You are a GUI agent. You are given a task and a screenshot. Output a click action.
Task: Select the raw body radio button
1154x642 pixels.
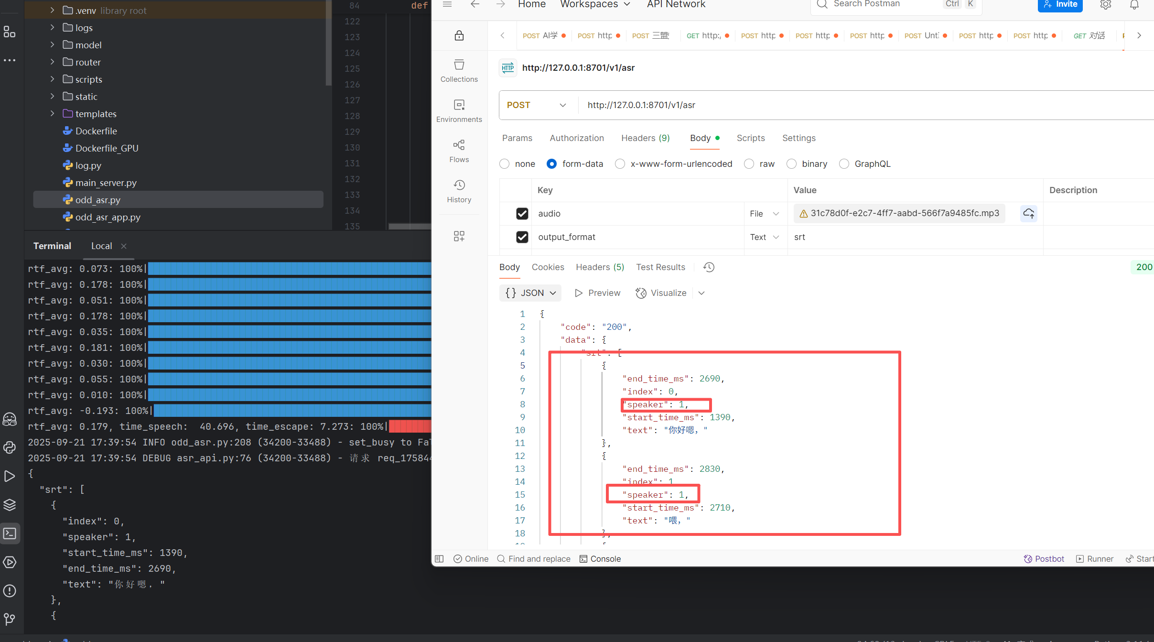(x=749, y=164)
